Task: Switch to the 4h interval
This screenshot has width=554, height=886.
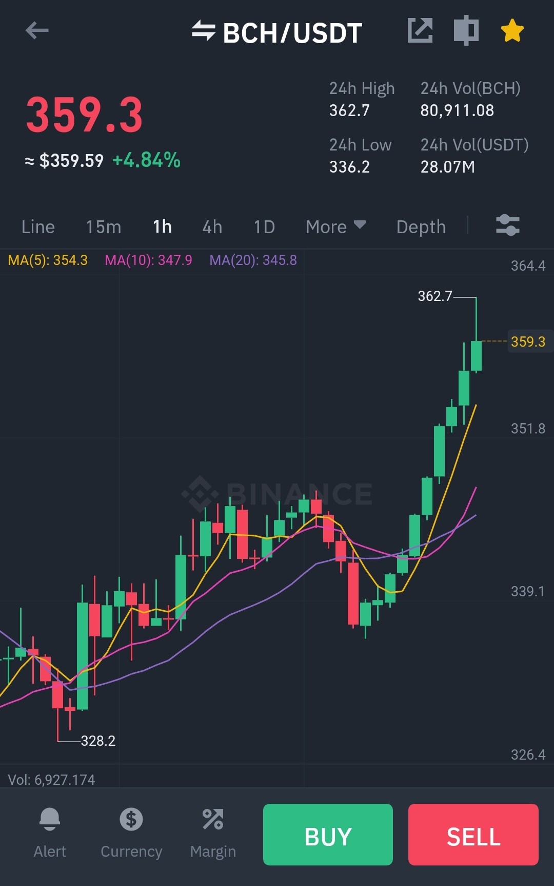Action: (212, 227)
